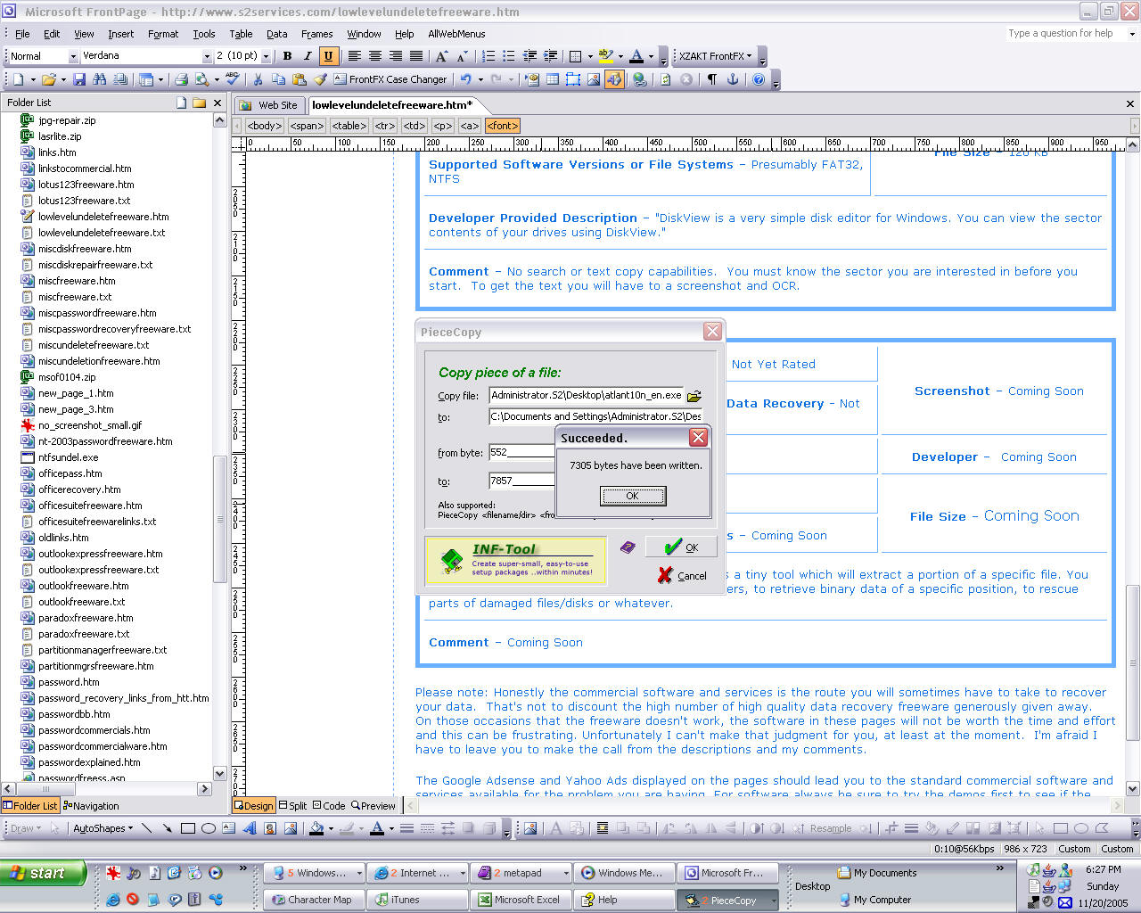The width and height of the screenshot is (1141, 913).
Task: Expand the font color dropdown arrow
Action: pyautogui.click(x=651, y=56)
